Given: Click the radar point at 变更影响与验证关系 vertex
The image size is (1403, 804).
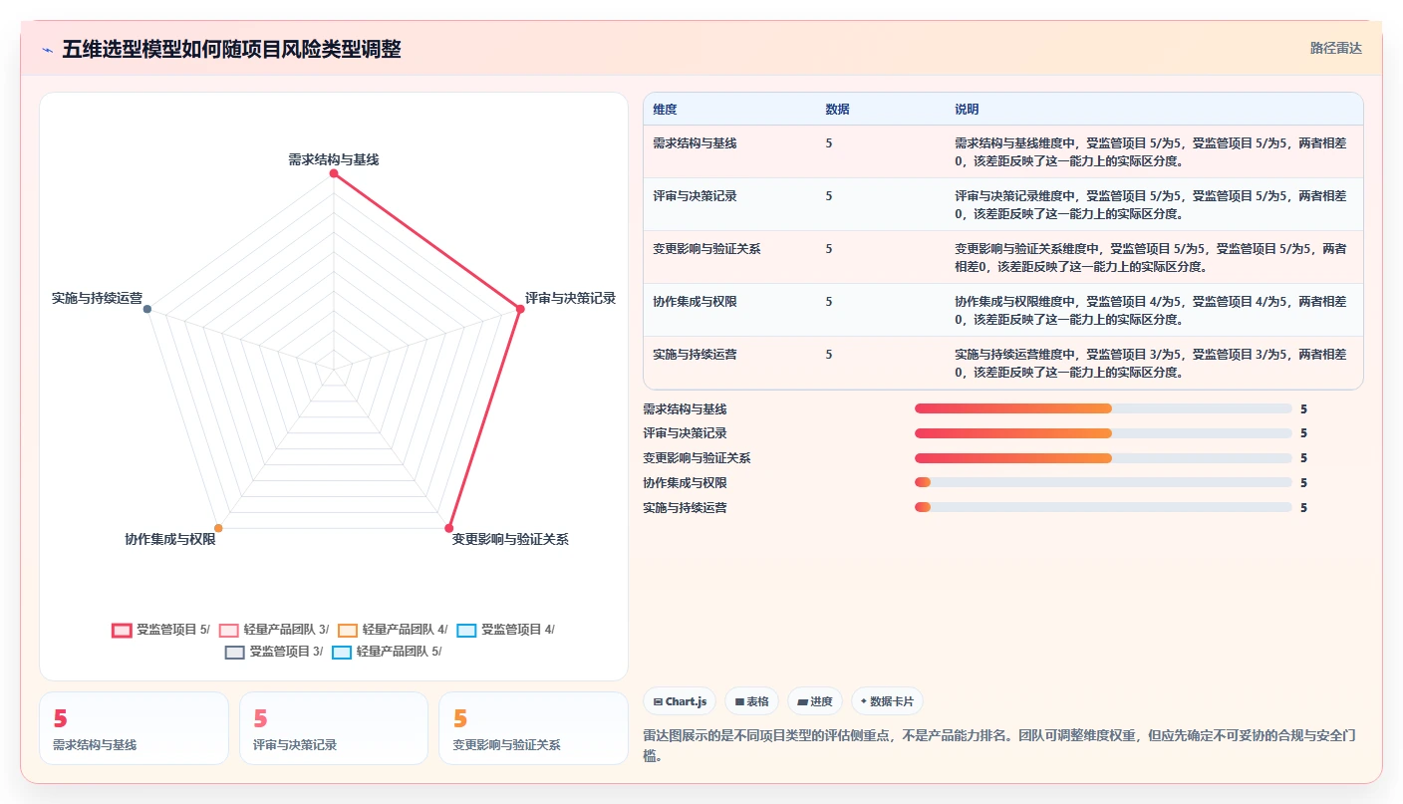Looking at the screenshot, I should coord(449,528).
